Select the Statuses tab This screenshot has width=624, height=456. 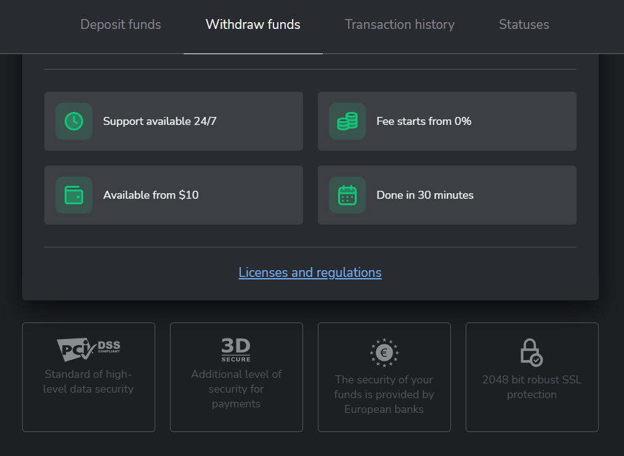tap(524, 25)
